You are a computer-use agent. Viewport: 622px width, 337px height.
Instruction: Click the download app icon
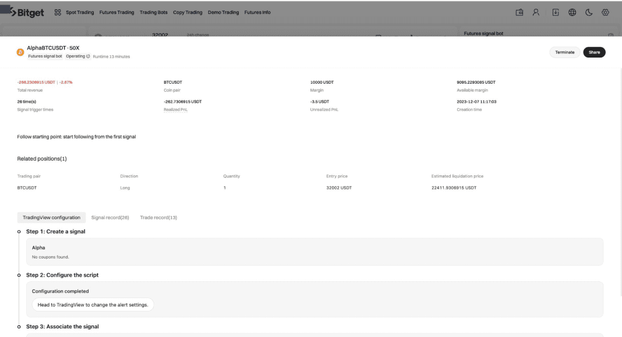pos(554,12)
